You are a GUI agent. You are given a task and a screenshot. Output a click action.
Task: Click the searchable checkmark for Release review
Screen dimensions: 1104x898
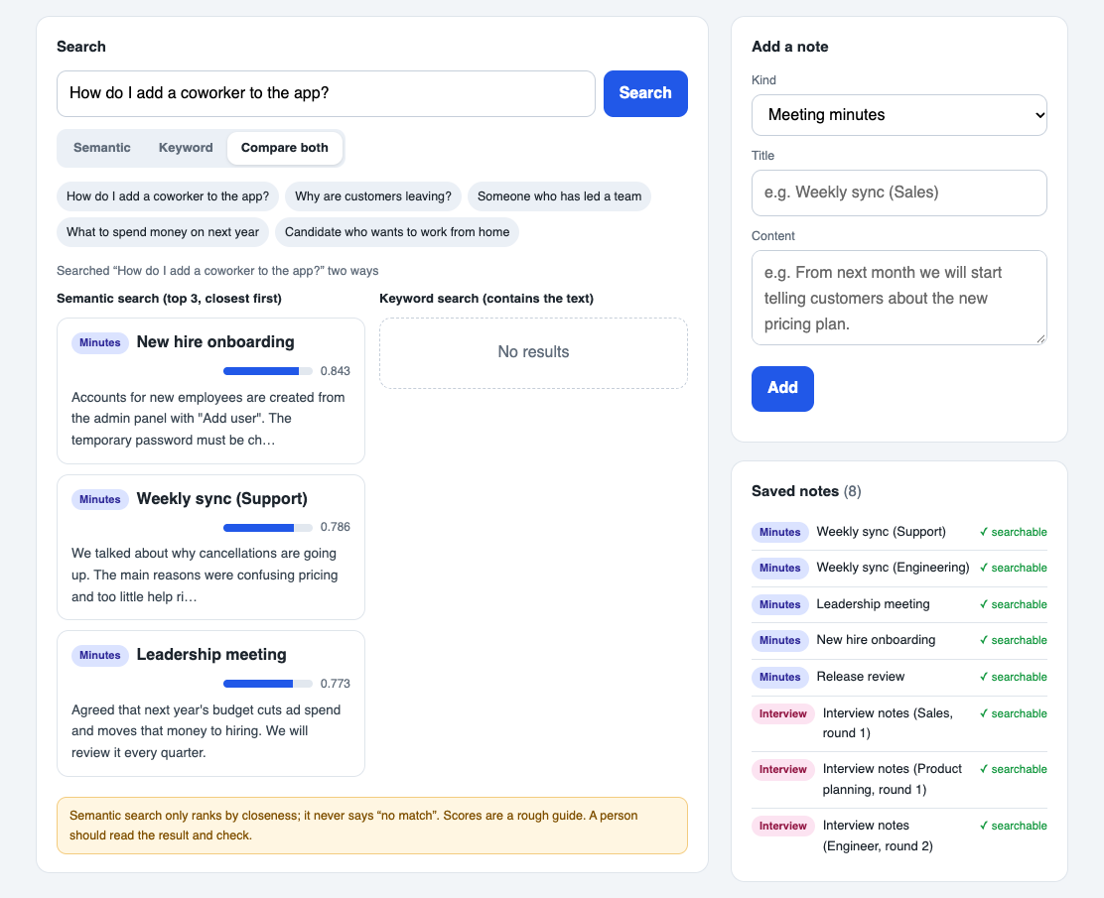1014,677
